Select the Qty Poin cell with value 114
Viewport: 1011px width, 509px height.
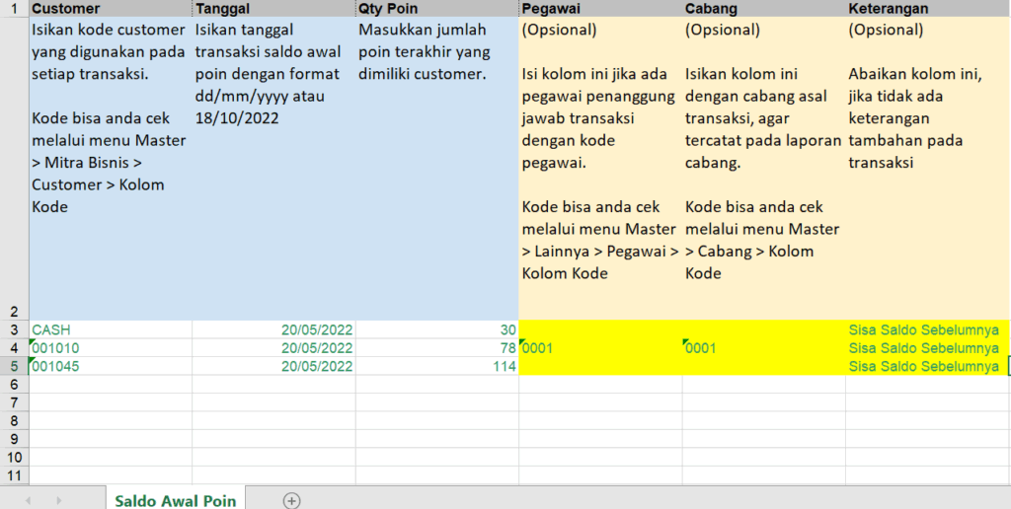pyautogui.click(x=436, y=366)
